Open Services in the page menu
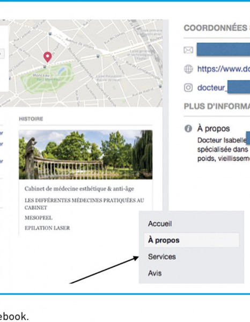Screen dimensions: 250x322 coord(162,257)
